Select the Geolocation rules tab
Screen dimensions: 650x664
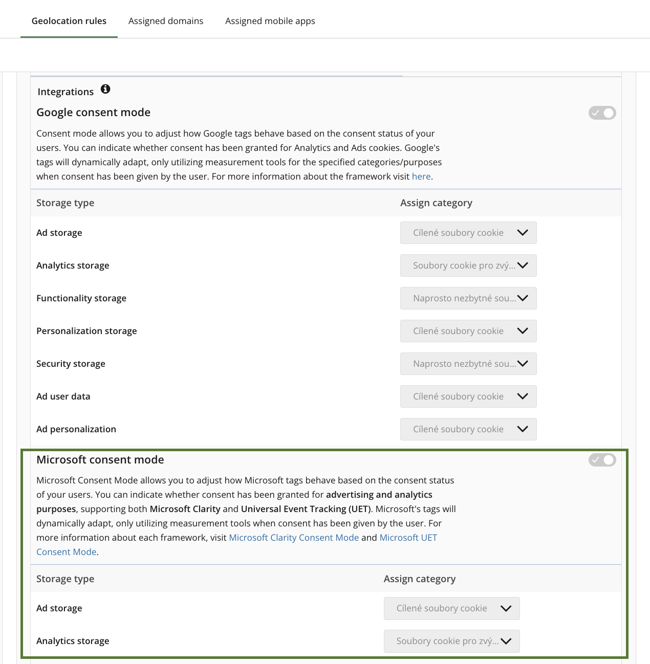(x=69, y=21)
